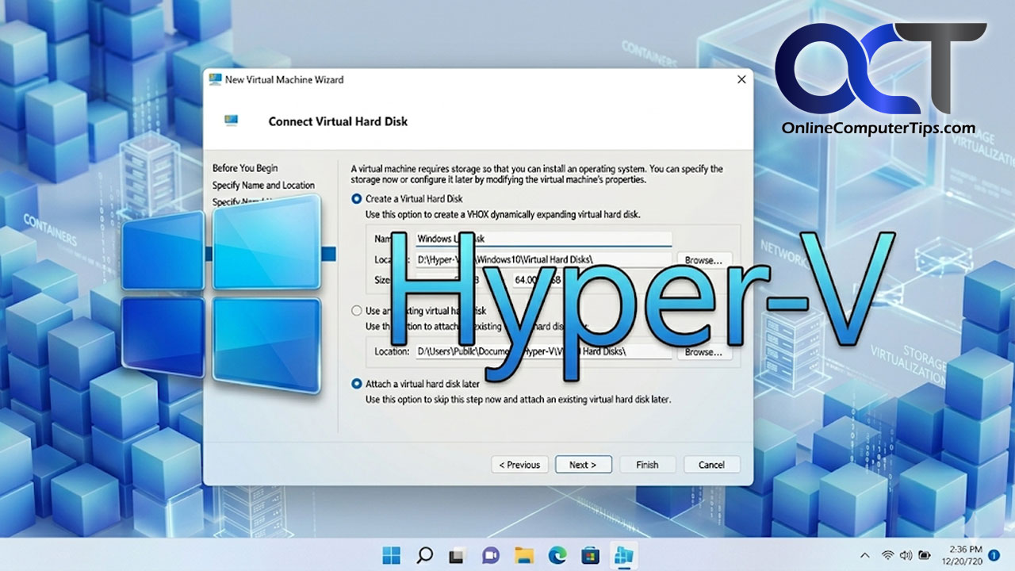Select the 'Use an existing virtual hard disk' radio
The image size is (1015, 571).
click(x=357, y=311)
